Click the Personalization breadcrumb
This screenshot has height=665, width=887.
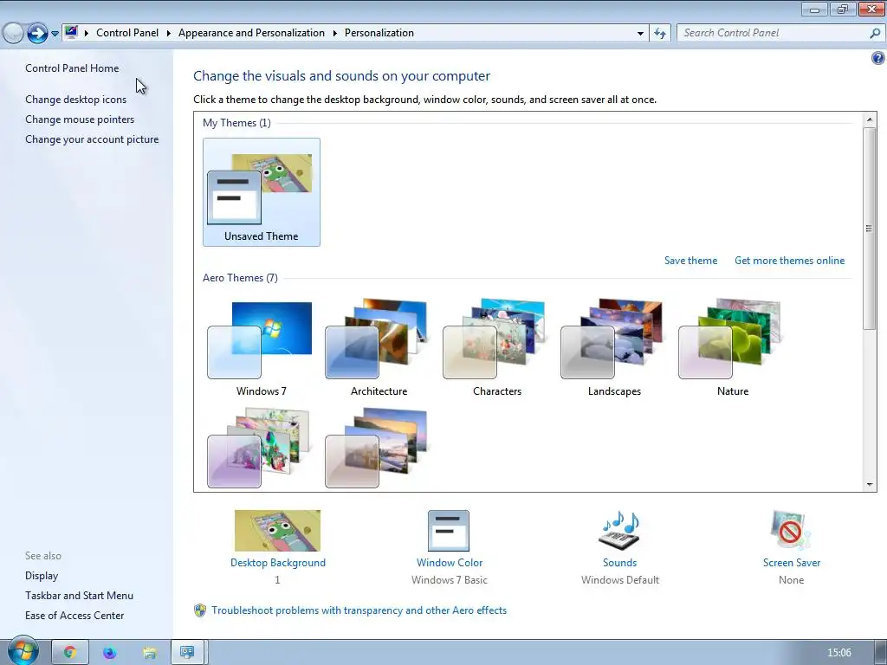[379, 33]
